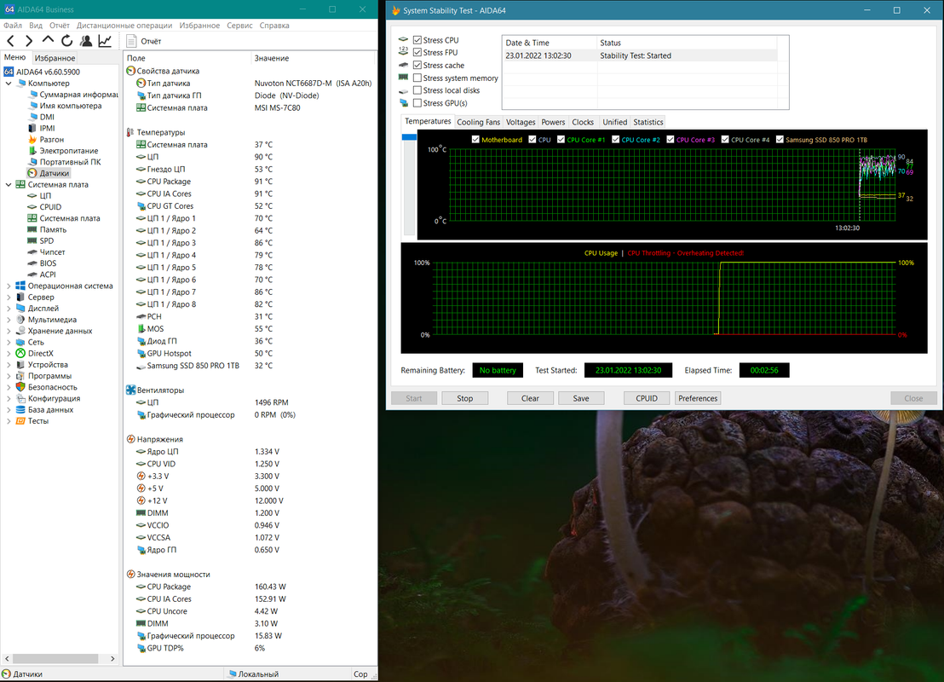Open the DirectX tree item
This screenshot has width=944, height=682.
pos(34,353)
